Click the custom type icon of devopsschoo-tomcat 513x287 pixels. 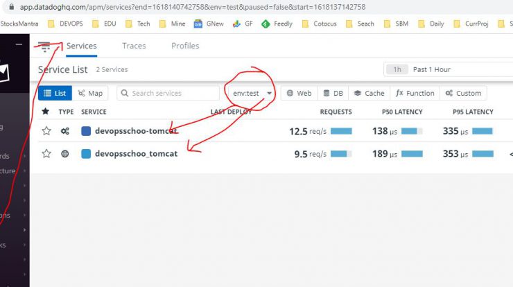coord(64,131)
